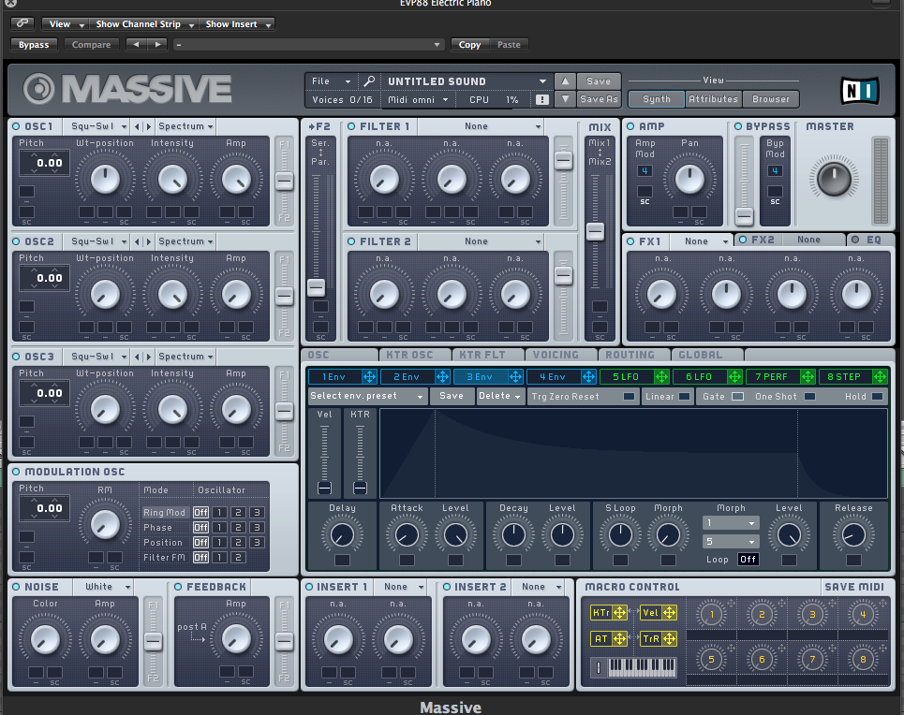Click the Amp level fader handle

pos(744,216)
